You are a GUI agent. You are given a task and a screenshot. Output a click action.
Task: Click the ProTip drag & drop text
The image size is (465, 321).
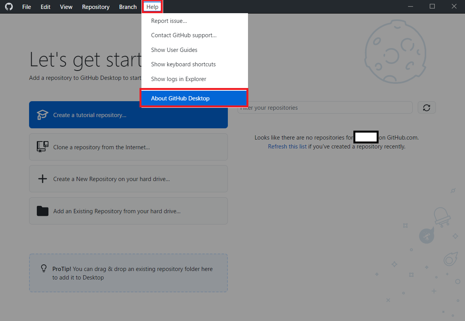tap(133, 273)
